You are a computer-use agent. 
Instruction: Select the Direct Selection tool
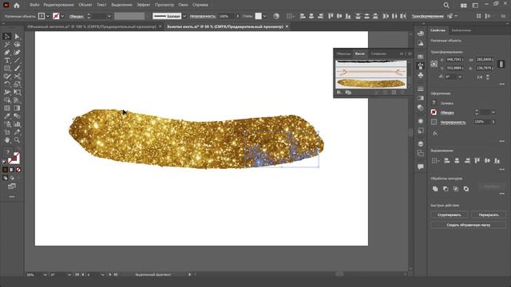point(17,37)
